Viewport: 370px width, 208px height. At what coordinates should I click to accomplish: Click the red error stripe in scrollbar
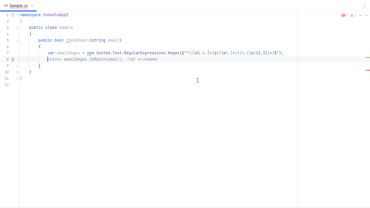pyautogui.click(x=368, y=70)
